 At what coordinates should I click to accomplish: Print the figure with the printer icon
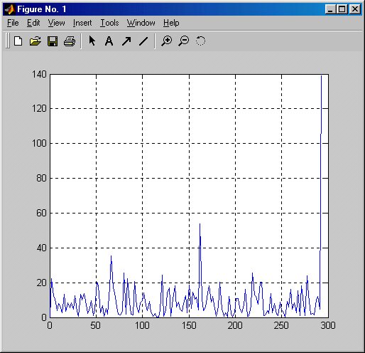pyautogui.click(x=70, y=41)
